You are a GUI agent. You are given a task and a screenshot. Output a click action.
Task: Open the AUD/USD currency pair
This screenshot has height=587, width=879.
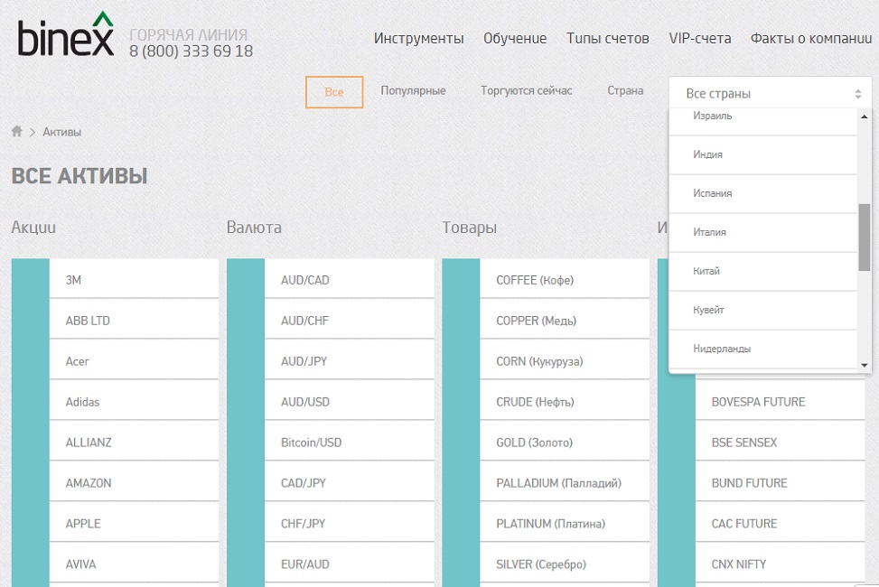[350, 400]
